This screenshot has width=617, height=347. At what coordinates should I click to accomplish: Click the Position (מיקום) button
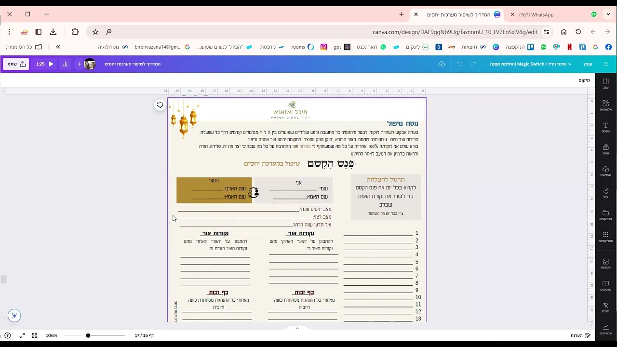point(584,80)
